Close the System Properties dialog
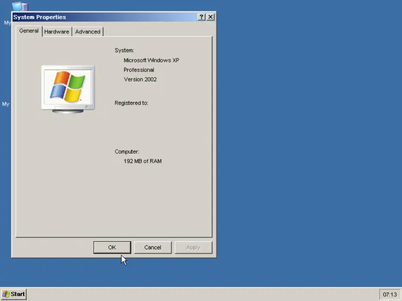Screen dimensions: 402x301 pos(210,17)
